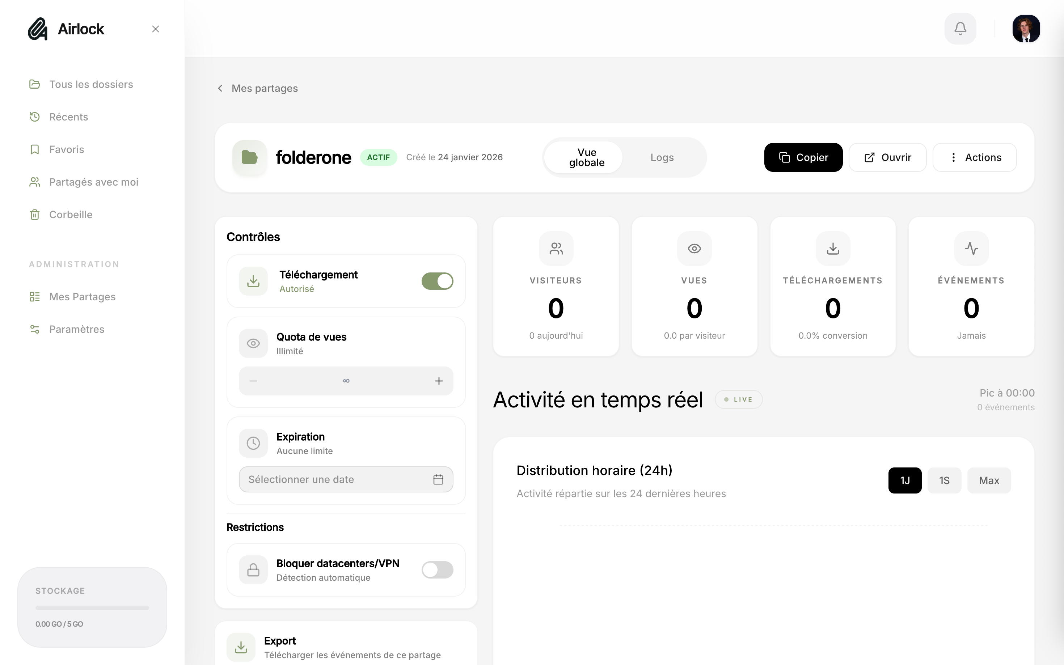The width and height of the screenshot is (1064, 665).
Task: Click the Quota de vues eye toggle
Action: point(253,343)
